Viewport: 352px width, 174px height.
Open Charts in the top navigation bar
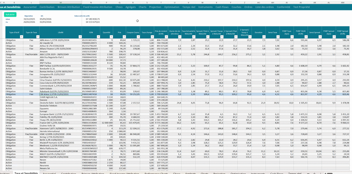click(x=142, y=7)
